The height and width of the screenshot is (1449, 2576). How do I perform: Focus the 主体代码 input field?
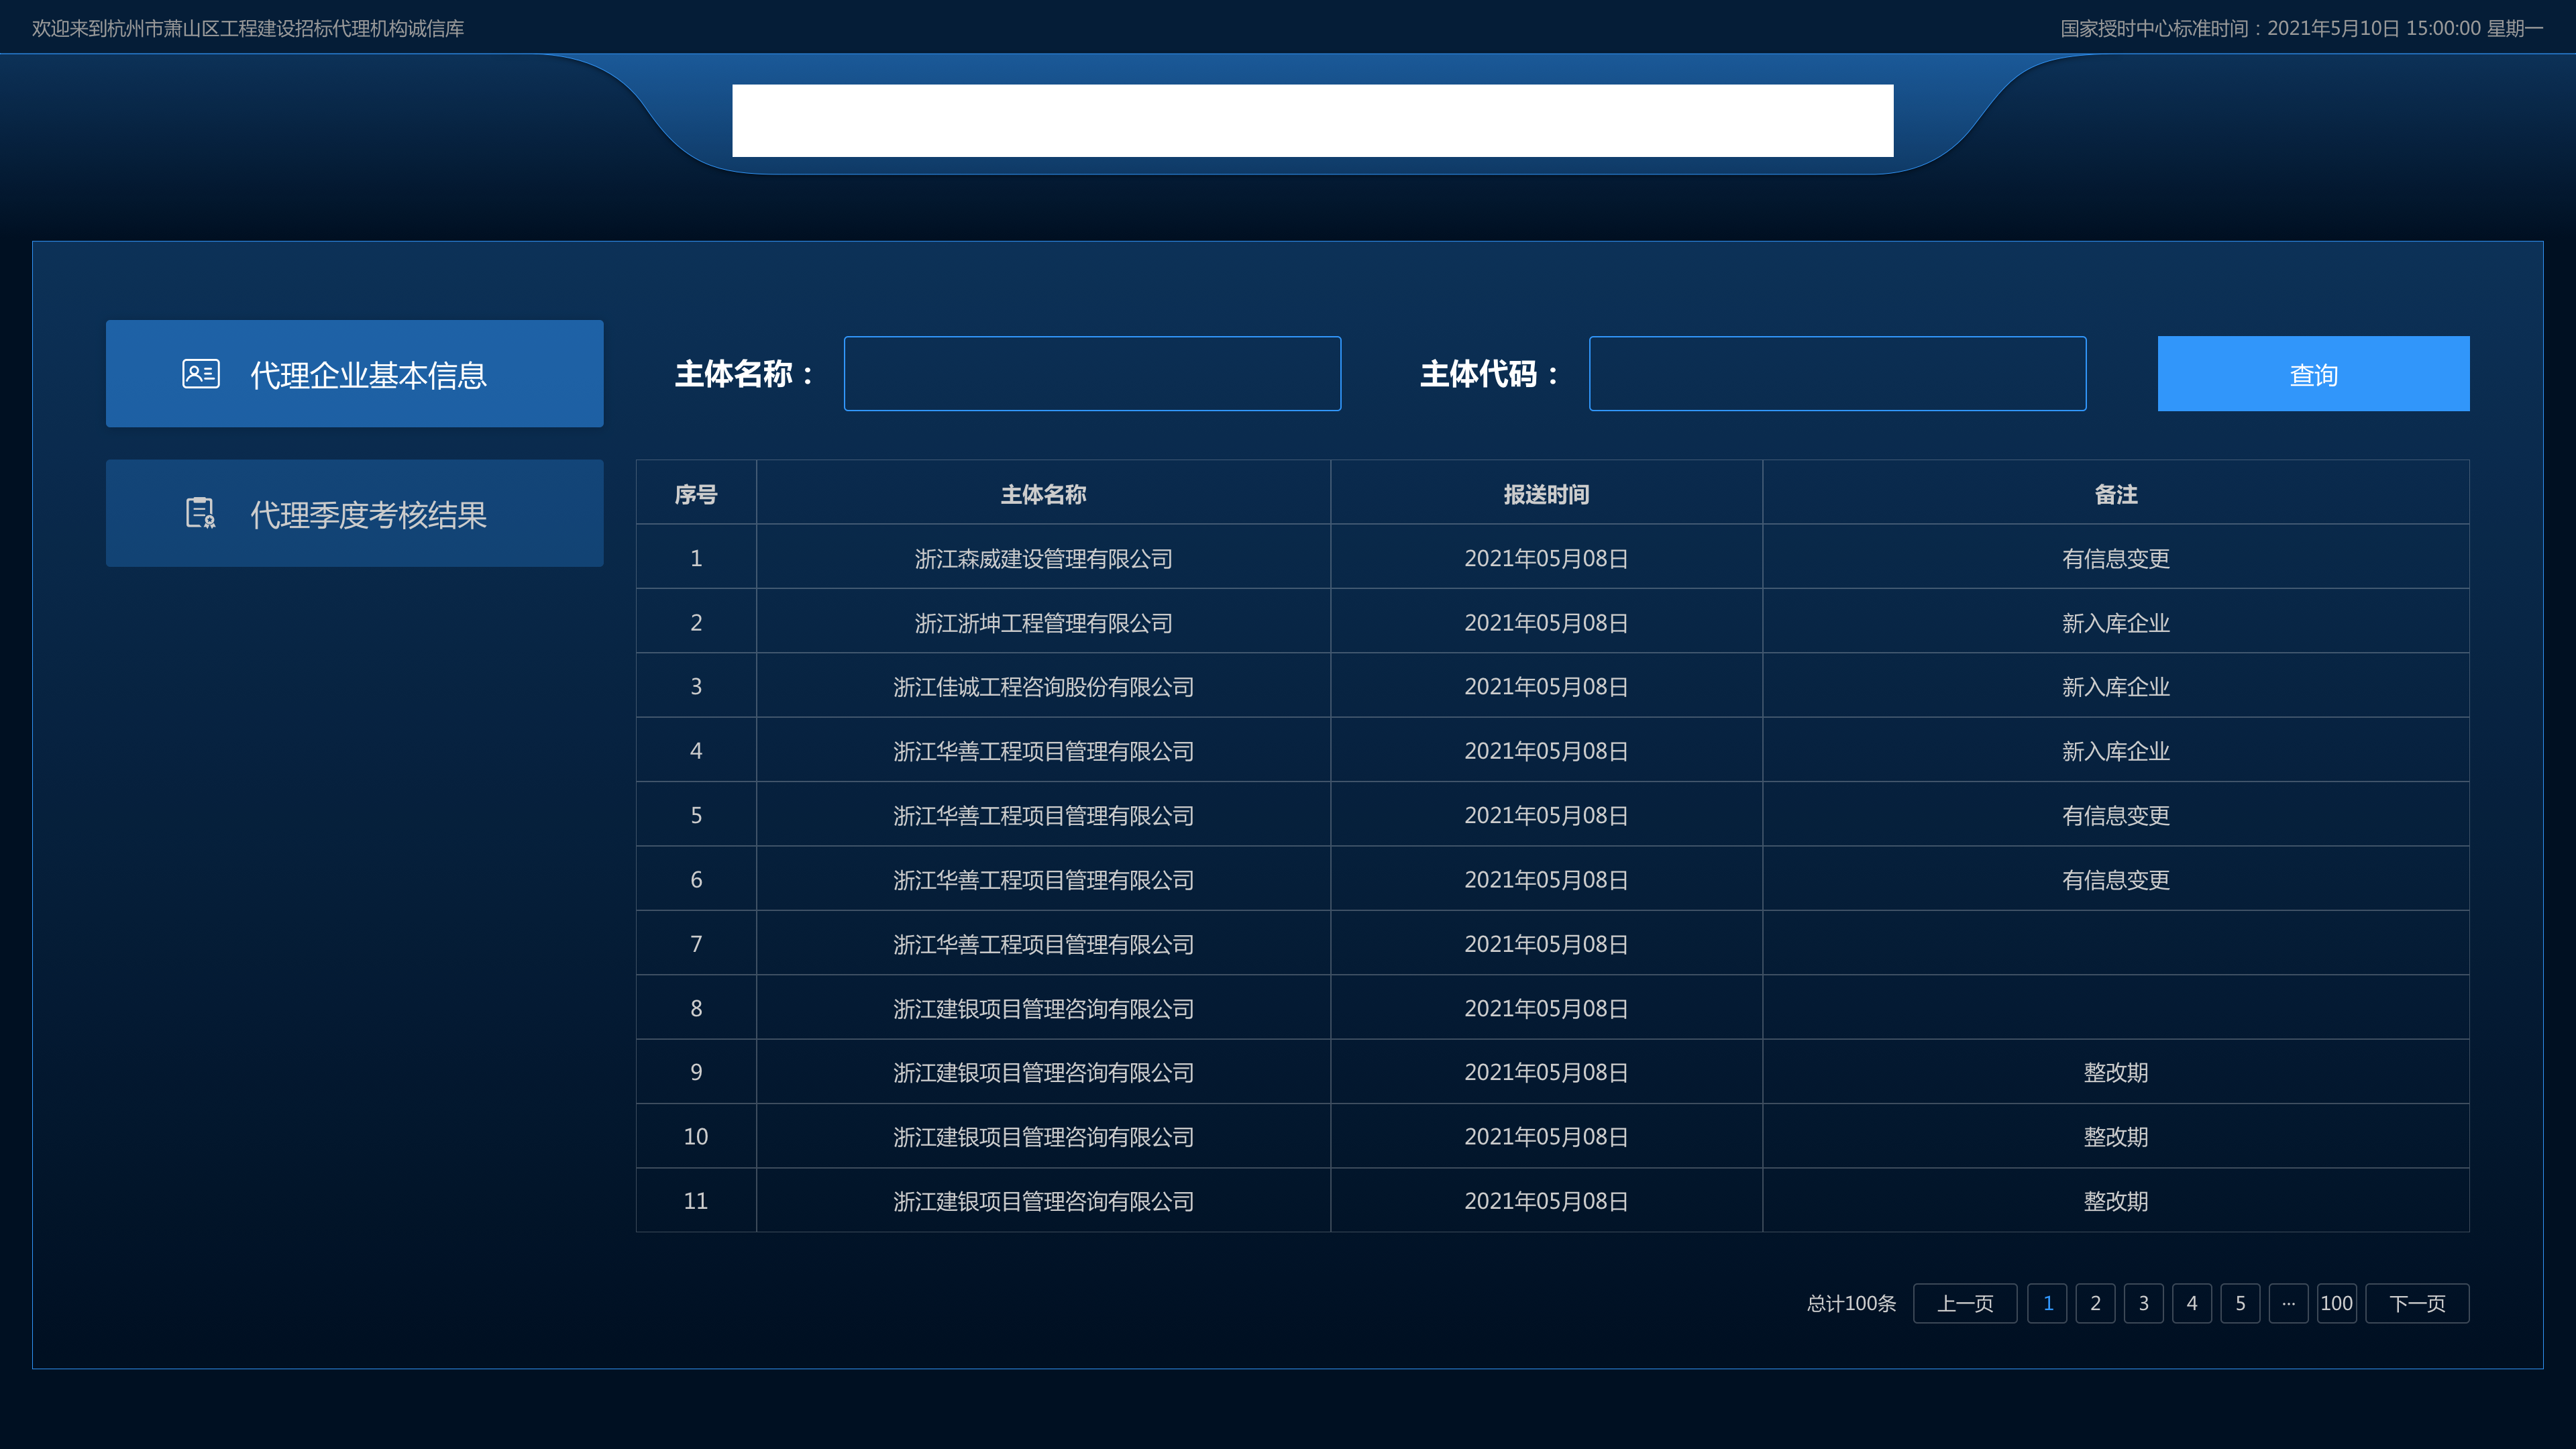[x=1837, y=374]
